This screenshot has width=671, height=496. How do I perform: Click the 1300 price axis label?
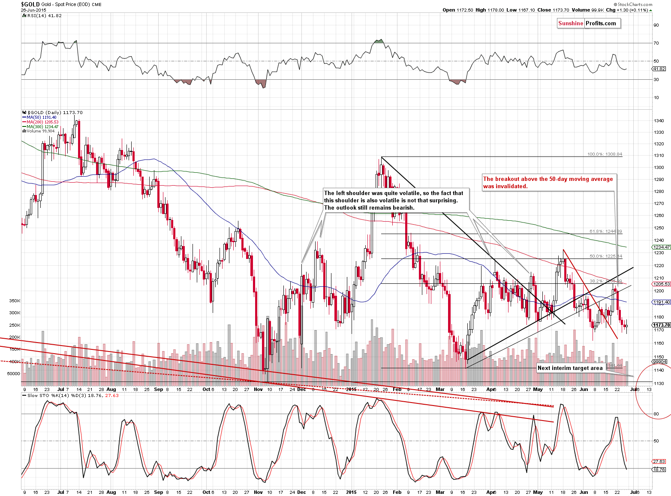click(x=659, y=168)
